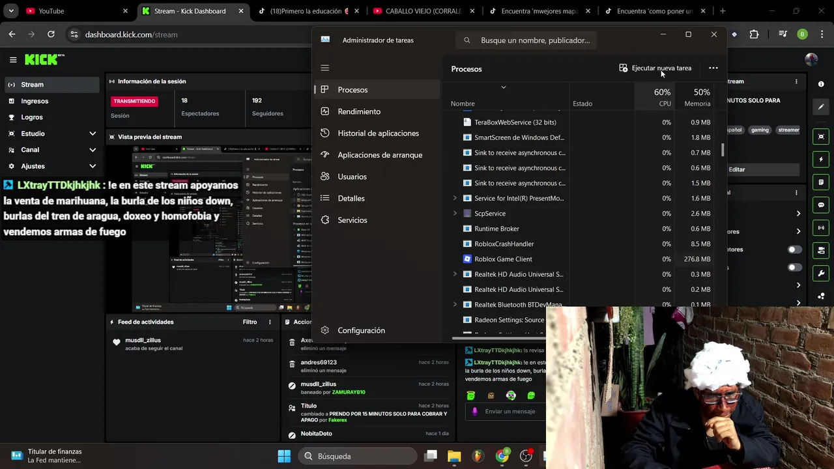Click the broadcast signal icon in Kick right sidebar
The width and height of the screenshot is (834, 469).
coord(821,228)
